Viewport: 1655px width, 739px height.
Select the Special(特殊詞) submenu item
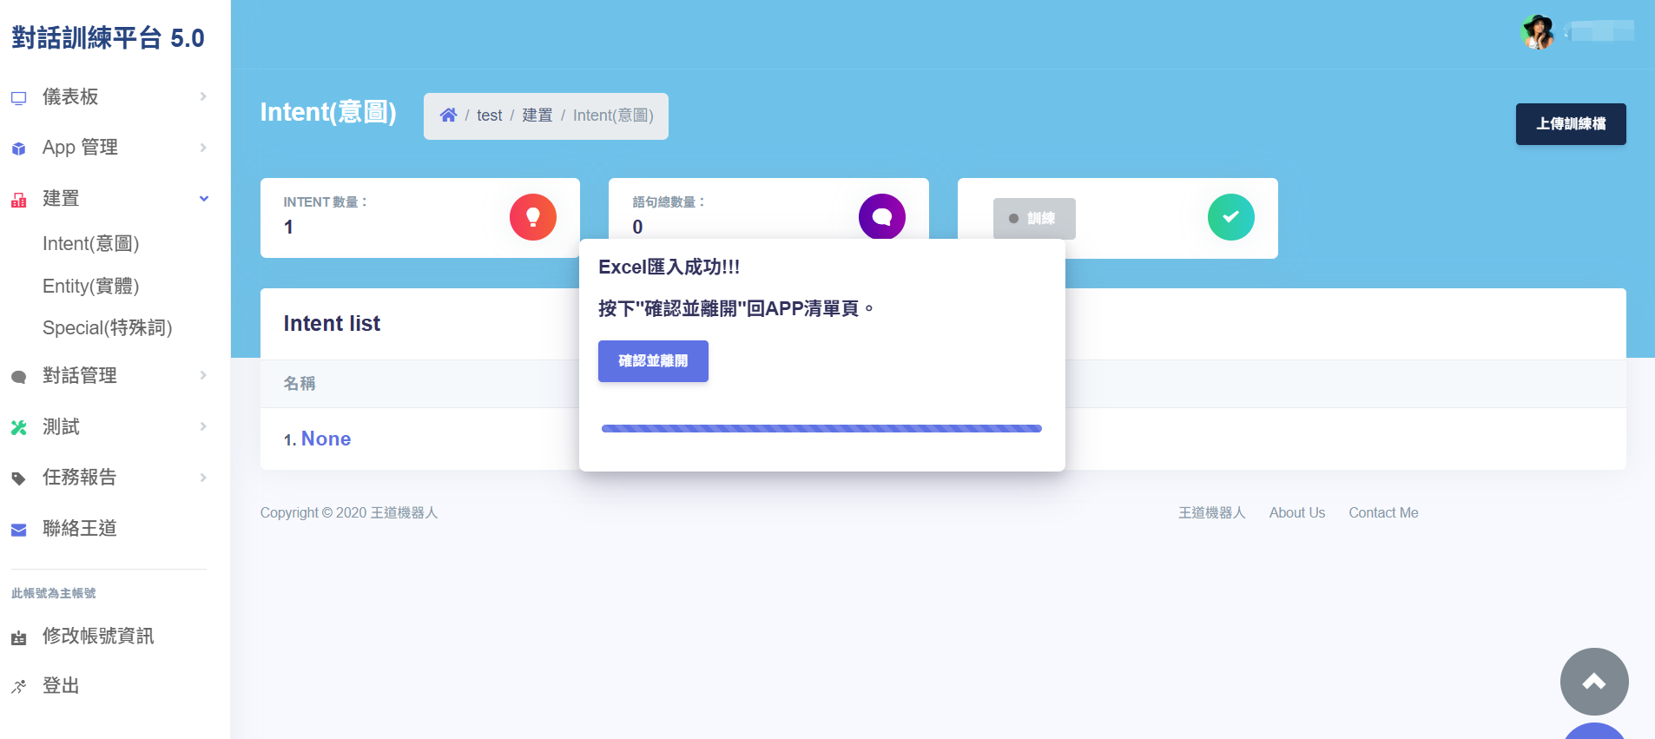(108, 328)
